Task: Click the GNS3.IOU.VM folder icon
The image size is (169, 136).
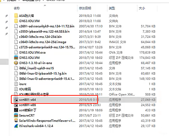Action: [16, 21]
